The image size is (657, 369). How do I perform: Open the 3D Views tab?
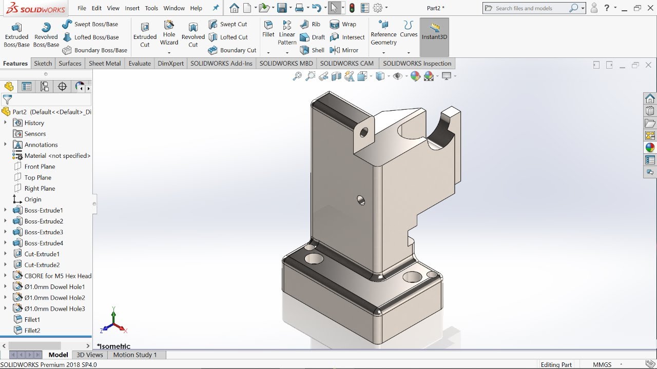[90, 355]
